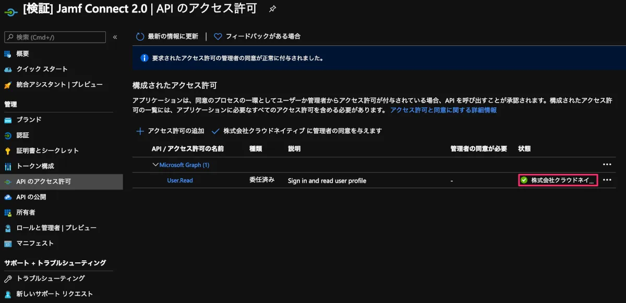Click the 認証 icon in sidebar

8,135
